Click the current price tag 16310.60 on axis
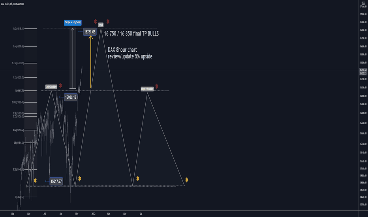368x217 pixels. coord(363,70)
